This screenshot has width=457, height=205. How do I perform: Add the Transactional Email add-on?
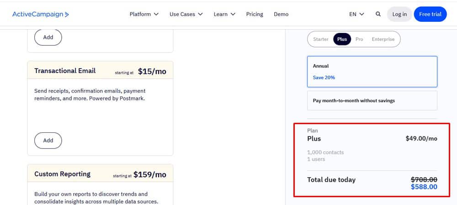pyautogui.click(x=48, y=140)
